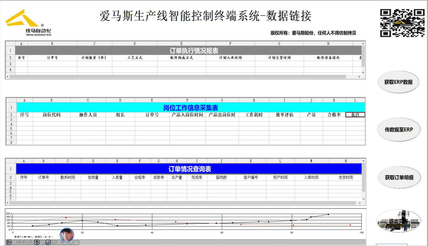
Task: Click the 获取订单明细 button
Action: pyautogui.click(x=399, y=177)
